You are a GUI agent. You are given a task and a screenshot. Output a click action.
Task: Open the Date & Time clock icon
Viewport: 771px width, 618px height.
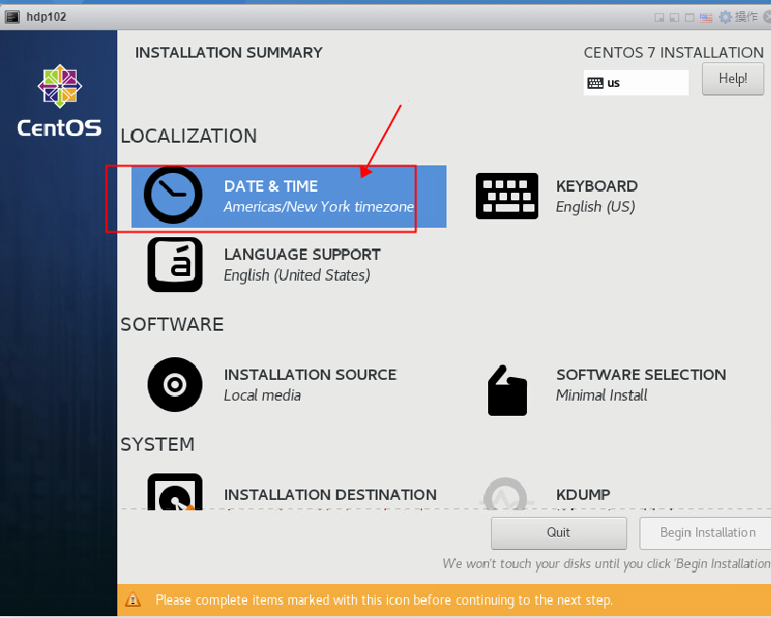point(172,195)
